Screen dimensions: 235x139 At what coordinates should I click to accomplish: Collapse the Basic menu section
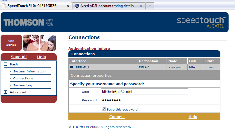click(x=5, y=65)
